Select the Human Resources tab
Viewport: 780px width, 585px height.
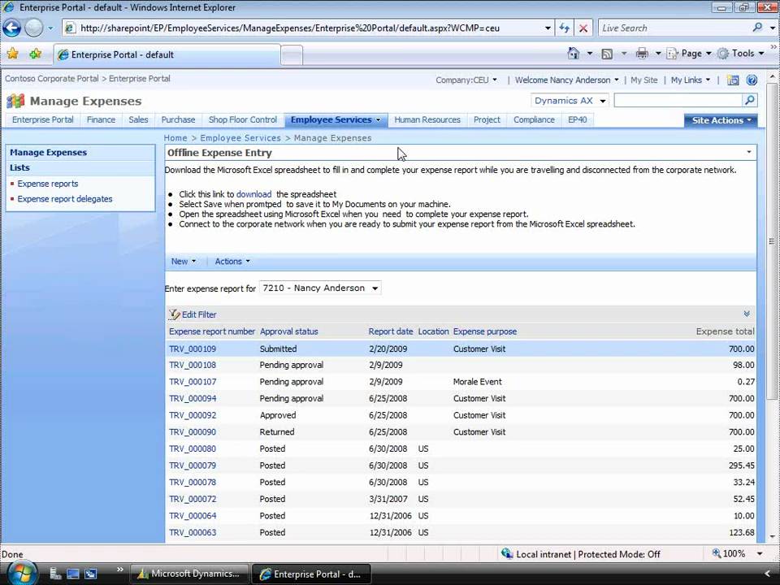(427, 120)
